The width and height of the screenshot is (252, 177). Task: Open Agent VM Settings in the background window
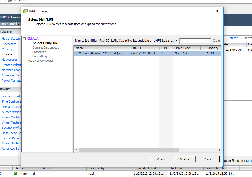[11, 143]
